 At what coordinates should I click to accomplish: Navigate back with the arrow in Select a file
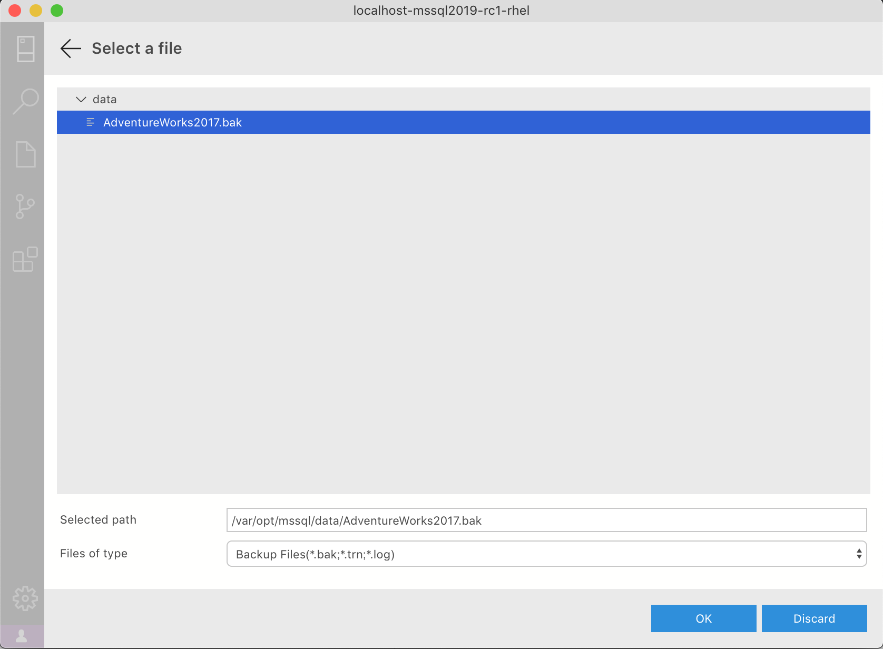[71, 48]
